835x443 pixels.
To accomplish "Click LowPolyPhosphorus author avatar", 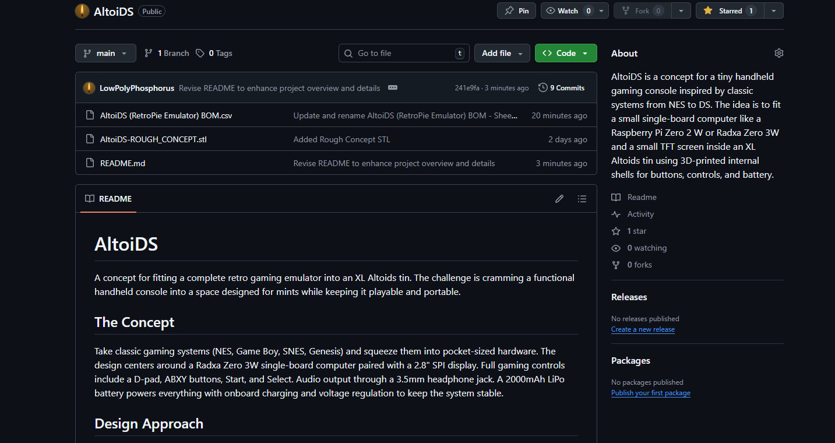I will (89, 88).
